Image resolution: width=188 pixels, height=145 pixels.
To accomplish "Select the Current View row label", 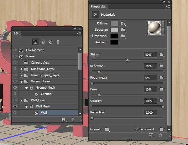I will pyautogui.click(x=40, y=63).
